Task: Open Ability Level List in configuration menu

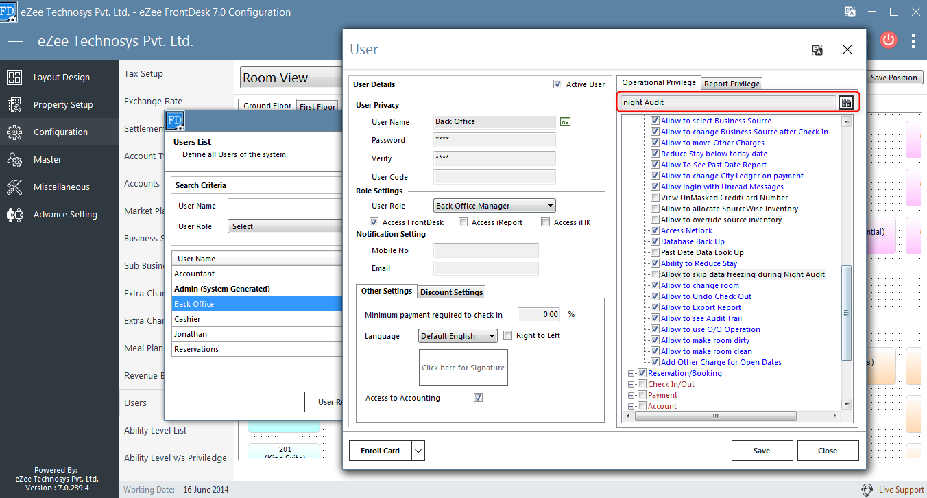Action: (156, 430)
